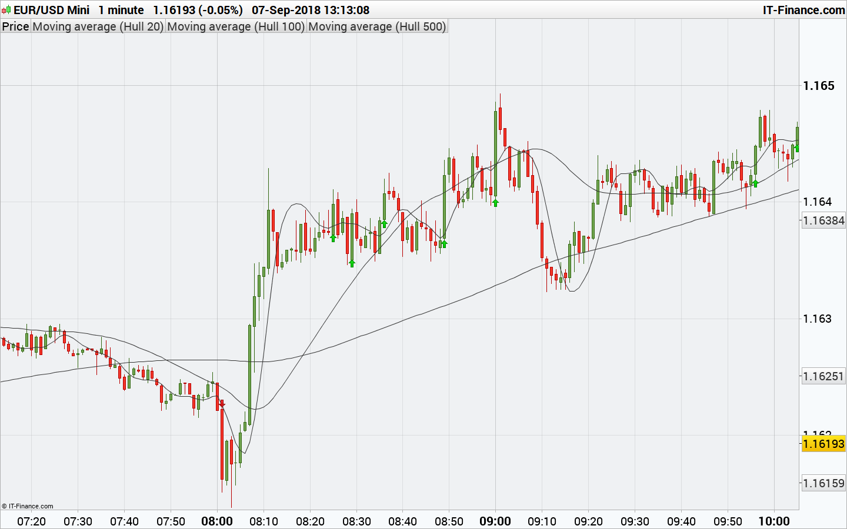
Task: Click the EUR/USD Mini instrument title
Action: pos(52,10)
